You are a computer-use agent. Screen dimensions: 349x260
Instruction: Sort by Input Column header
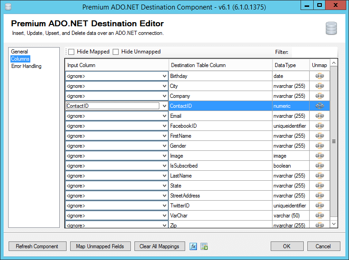(x=117, y=65)
